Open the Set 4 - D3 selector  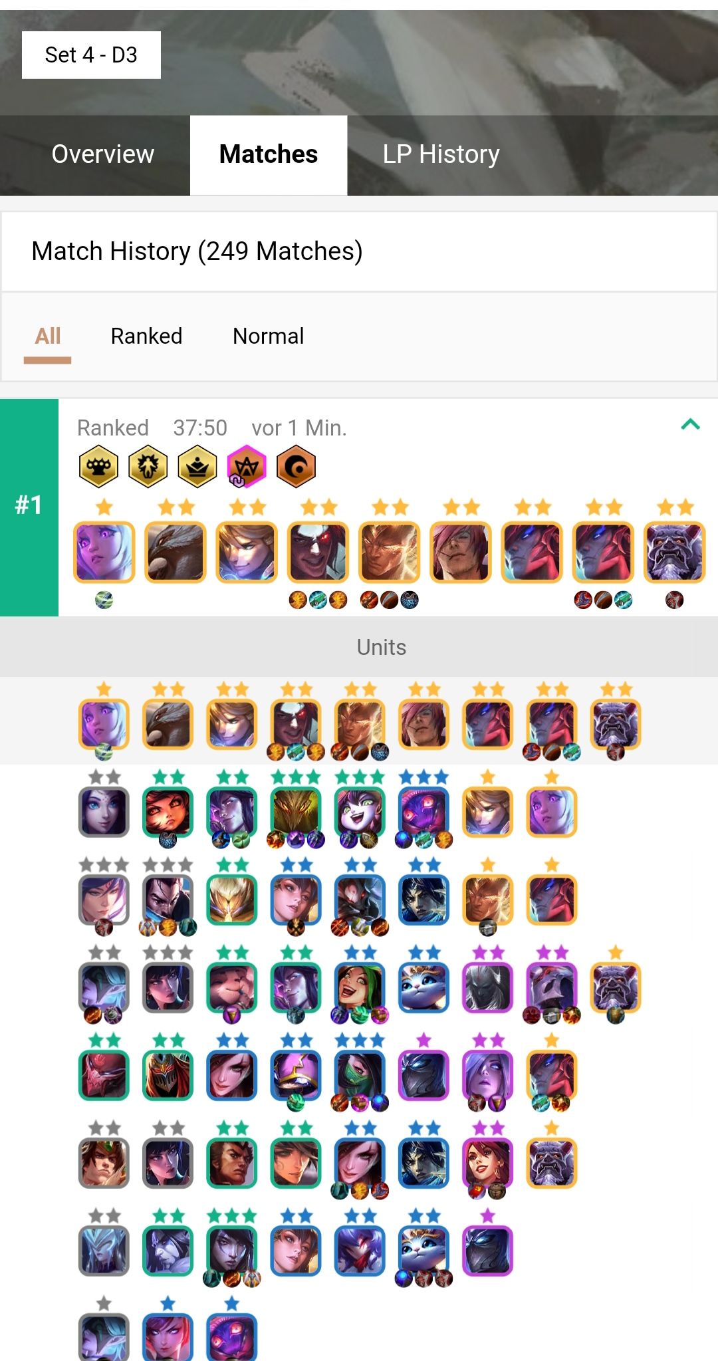pos(91,55)
